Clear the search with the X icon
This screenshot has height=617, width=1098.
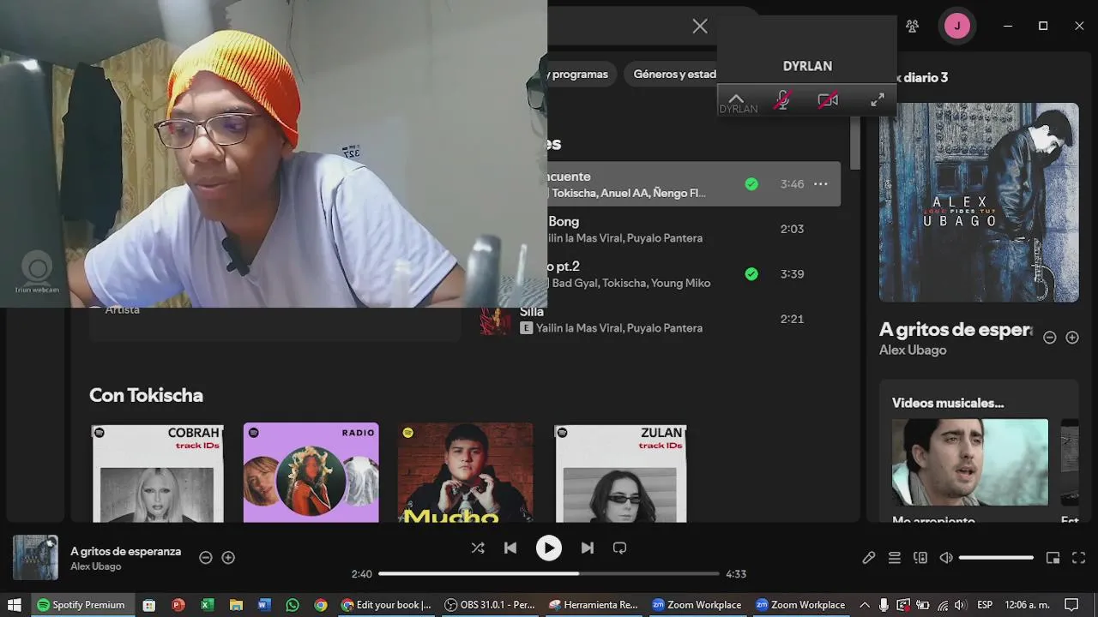[700, 27]
